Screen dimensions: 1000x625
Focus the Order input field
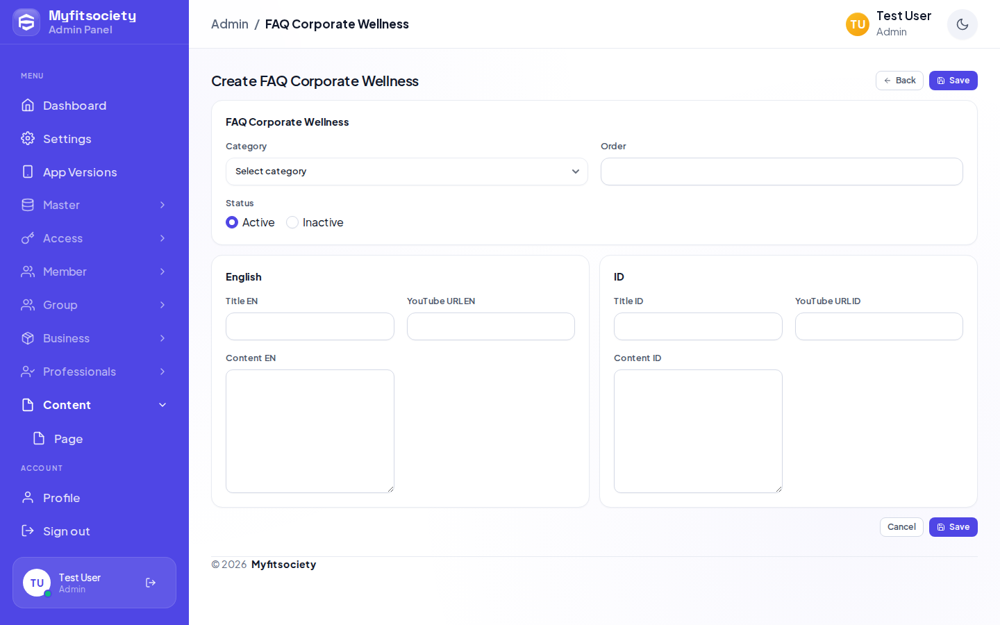pyautogui.click(x=781, y=172)
